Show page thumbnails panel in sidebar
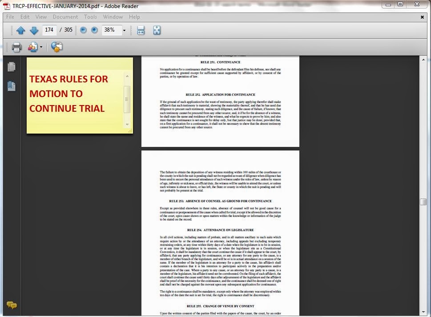 (x=12, y=67)
